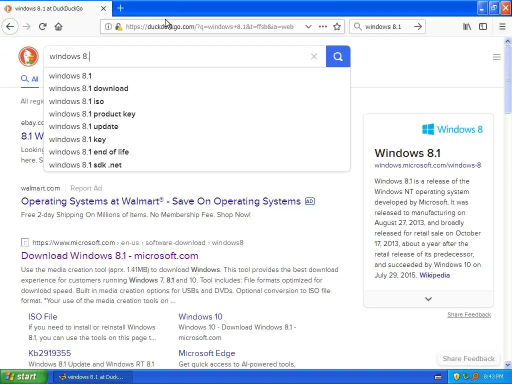Screen dimensions: 512x384
Task: Open windows.microsoft.com/windows-8 link in info box
Action: pos(427,165)
